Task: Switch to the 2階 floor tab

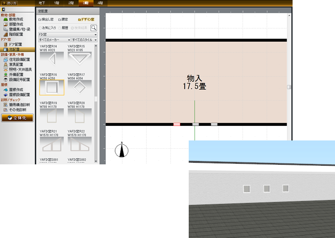Action: click(71, 3)
